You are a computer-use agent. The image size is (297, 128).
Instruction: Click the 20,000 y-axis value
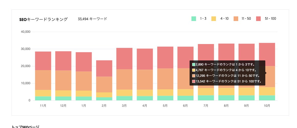(26, 66)
